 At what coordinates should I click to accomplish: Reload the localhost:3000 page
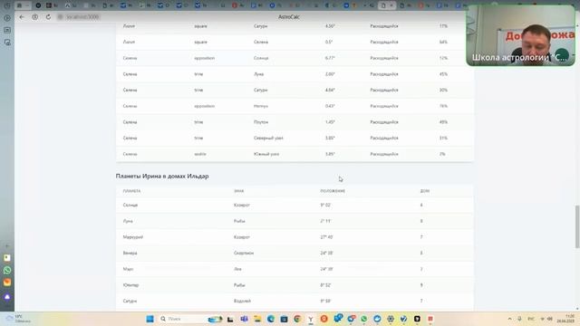point(48,17)
